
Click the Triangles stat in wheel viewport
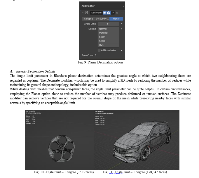(x=31, y=123)
